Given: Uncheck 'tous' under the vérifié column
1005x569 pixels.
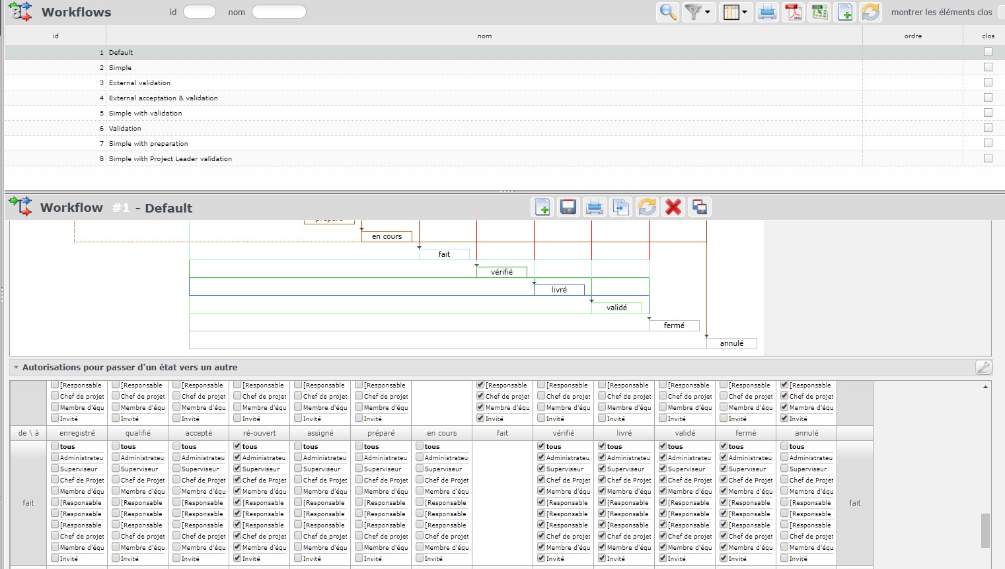Looking at the screenshot, I should point(541,446).
